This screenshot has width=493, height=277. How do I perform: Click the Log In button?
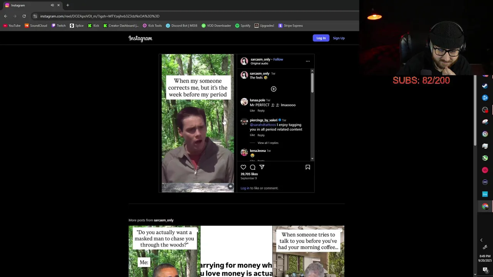tap(321, 38)
